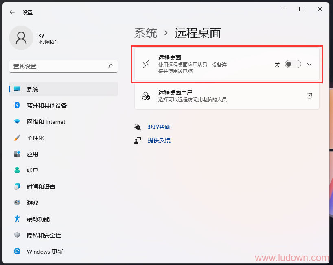Maximize the 设置 window
The height and width of the screenshot is (265, 333).
301,9
